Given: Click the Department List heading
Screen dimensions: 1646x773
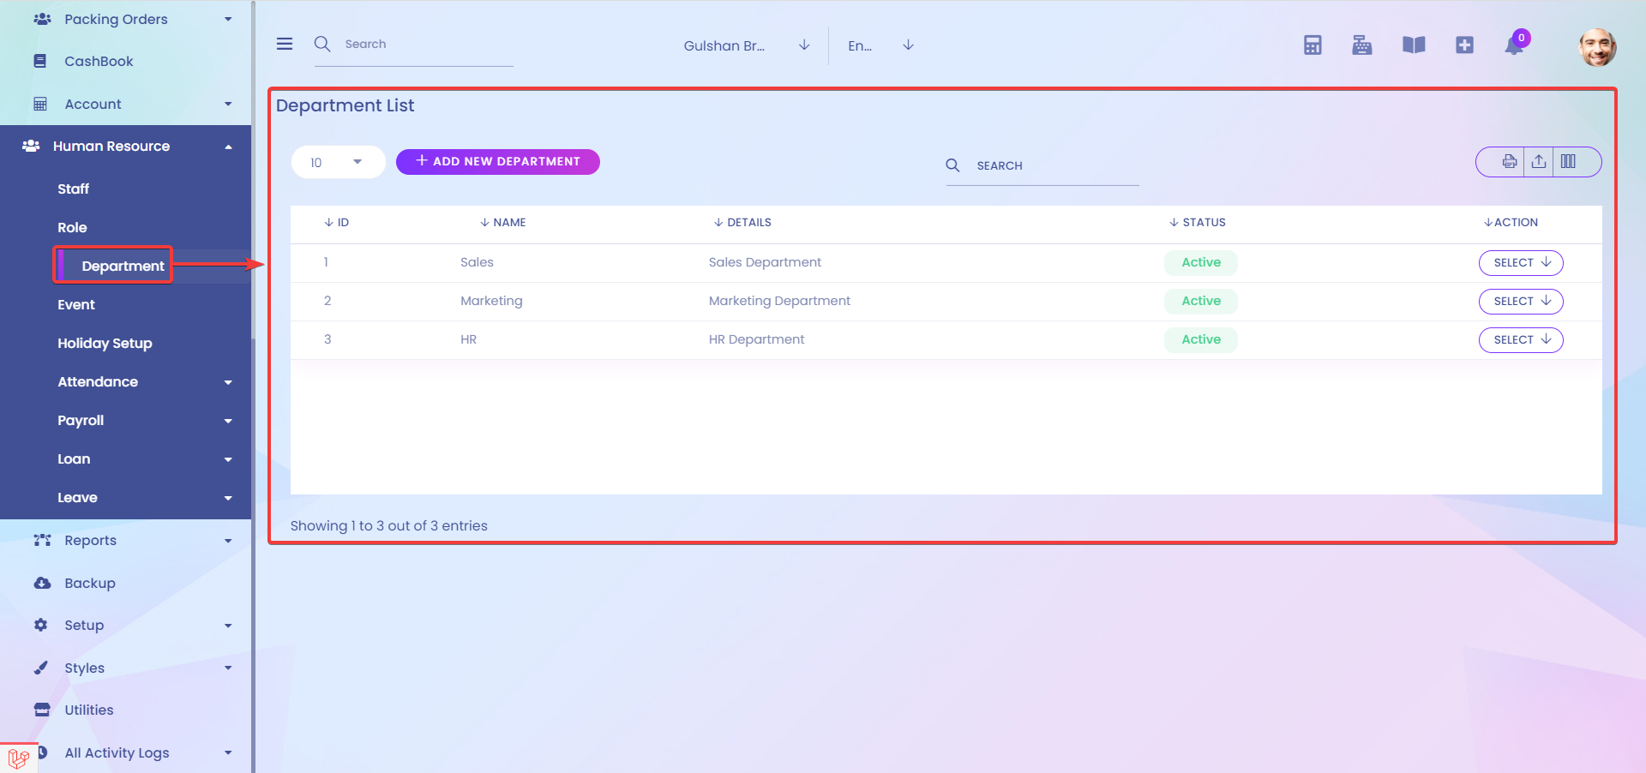Looking at the screenshot, I should (x=345, y=105).
